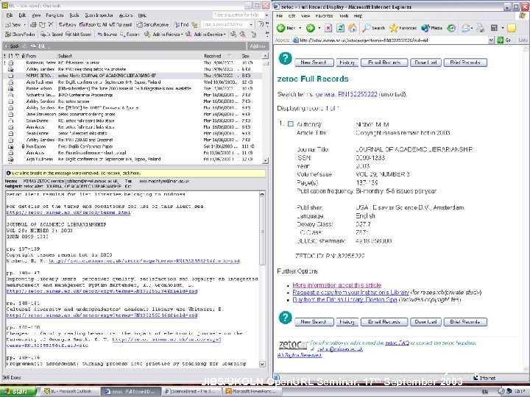The width and height of the screenshot is (530, 397).
Task: Open the Favorites menu in Internet Explorer
Action: 324,16
